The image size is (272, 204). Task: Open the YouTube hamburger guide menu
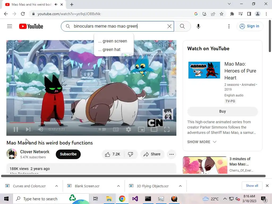point(10,26)
